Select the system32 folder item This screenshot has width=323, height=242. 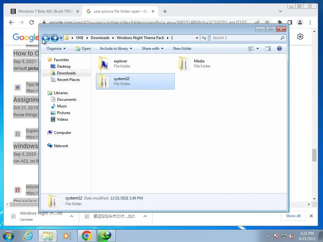pyautogui.click(x=135, y=81)
